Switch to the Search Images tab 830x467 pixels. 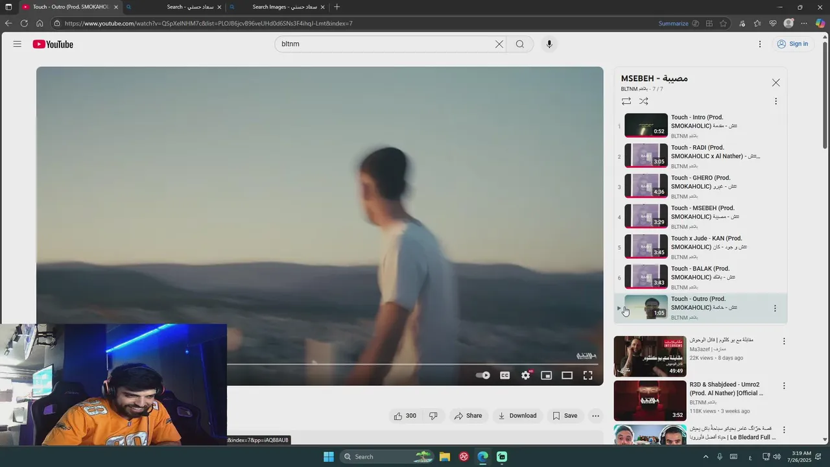coord(277,7)
